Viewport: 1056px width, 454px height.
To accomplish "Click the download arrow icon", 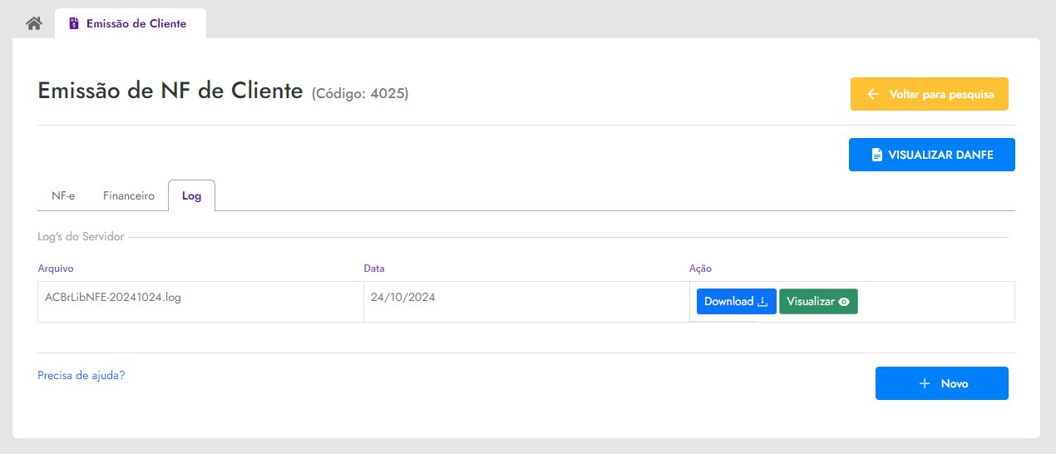I will pyautogui.click(x=762, y=302).
